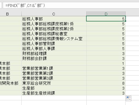Select cell 東京総合研究所

(54, 83)
